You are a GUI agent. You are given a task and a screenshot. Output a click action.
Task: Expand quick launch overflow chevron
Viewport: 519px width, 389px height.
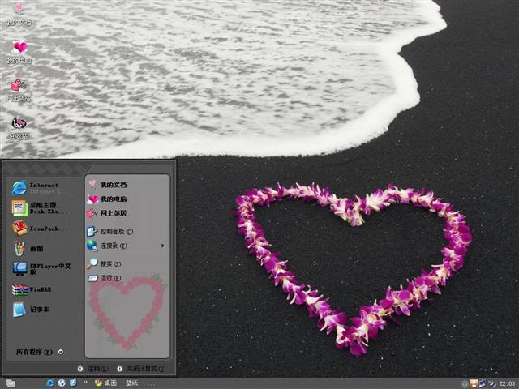[x=85, y=382]
